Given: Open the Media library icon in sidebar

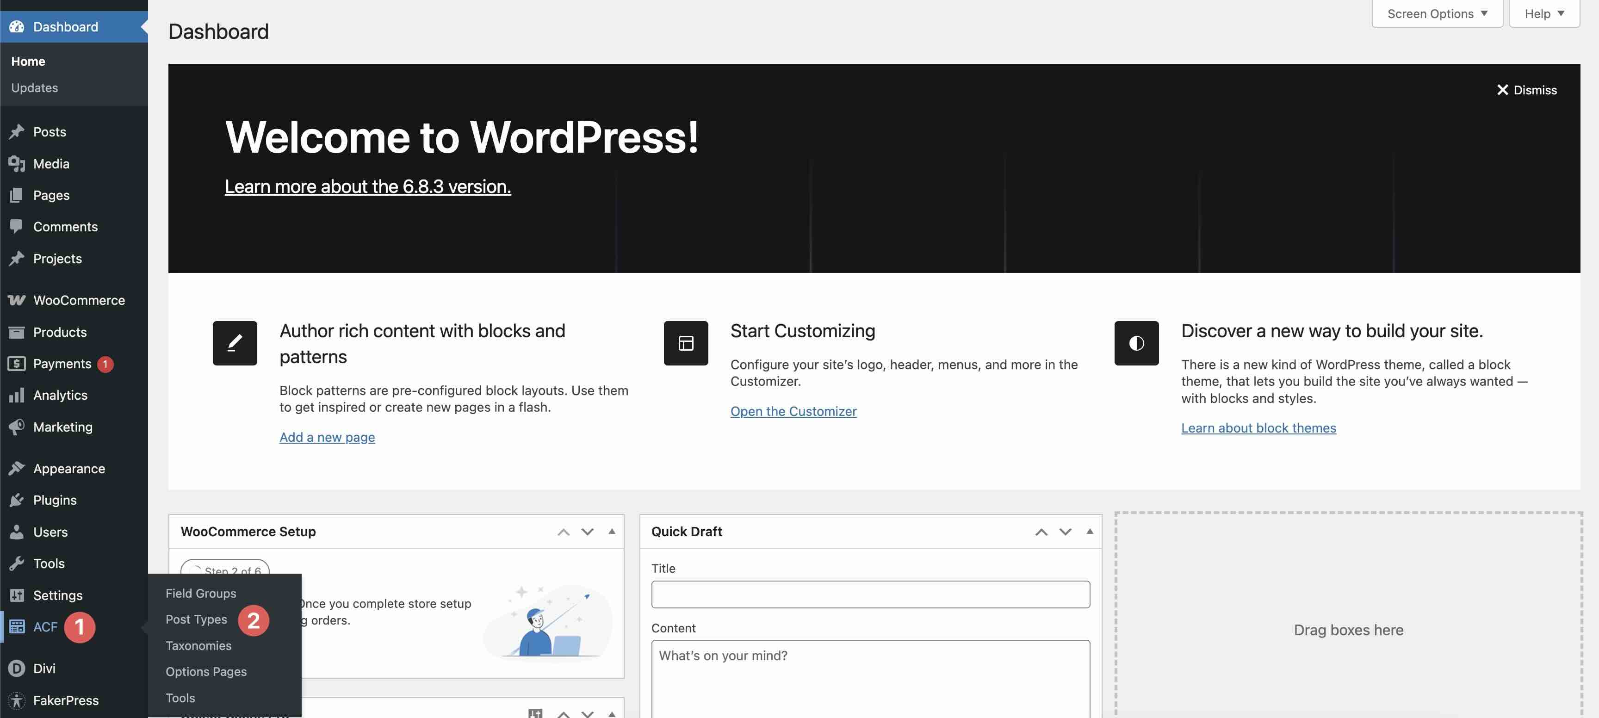Looking at the screenshot, I should coord(17,163).
